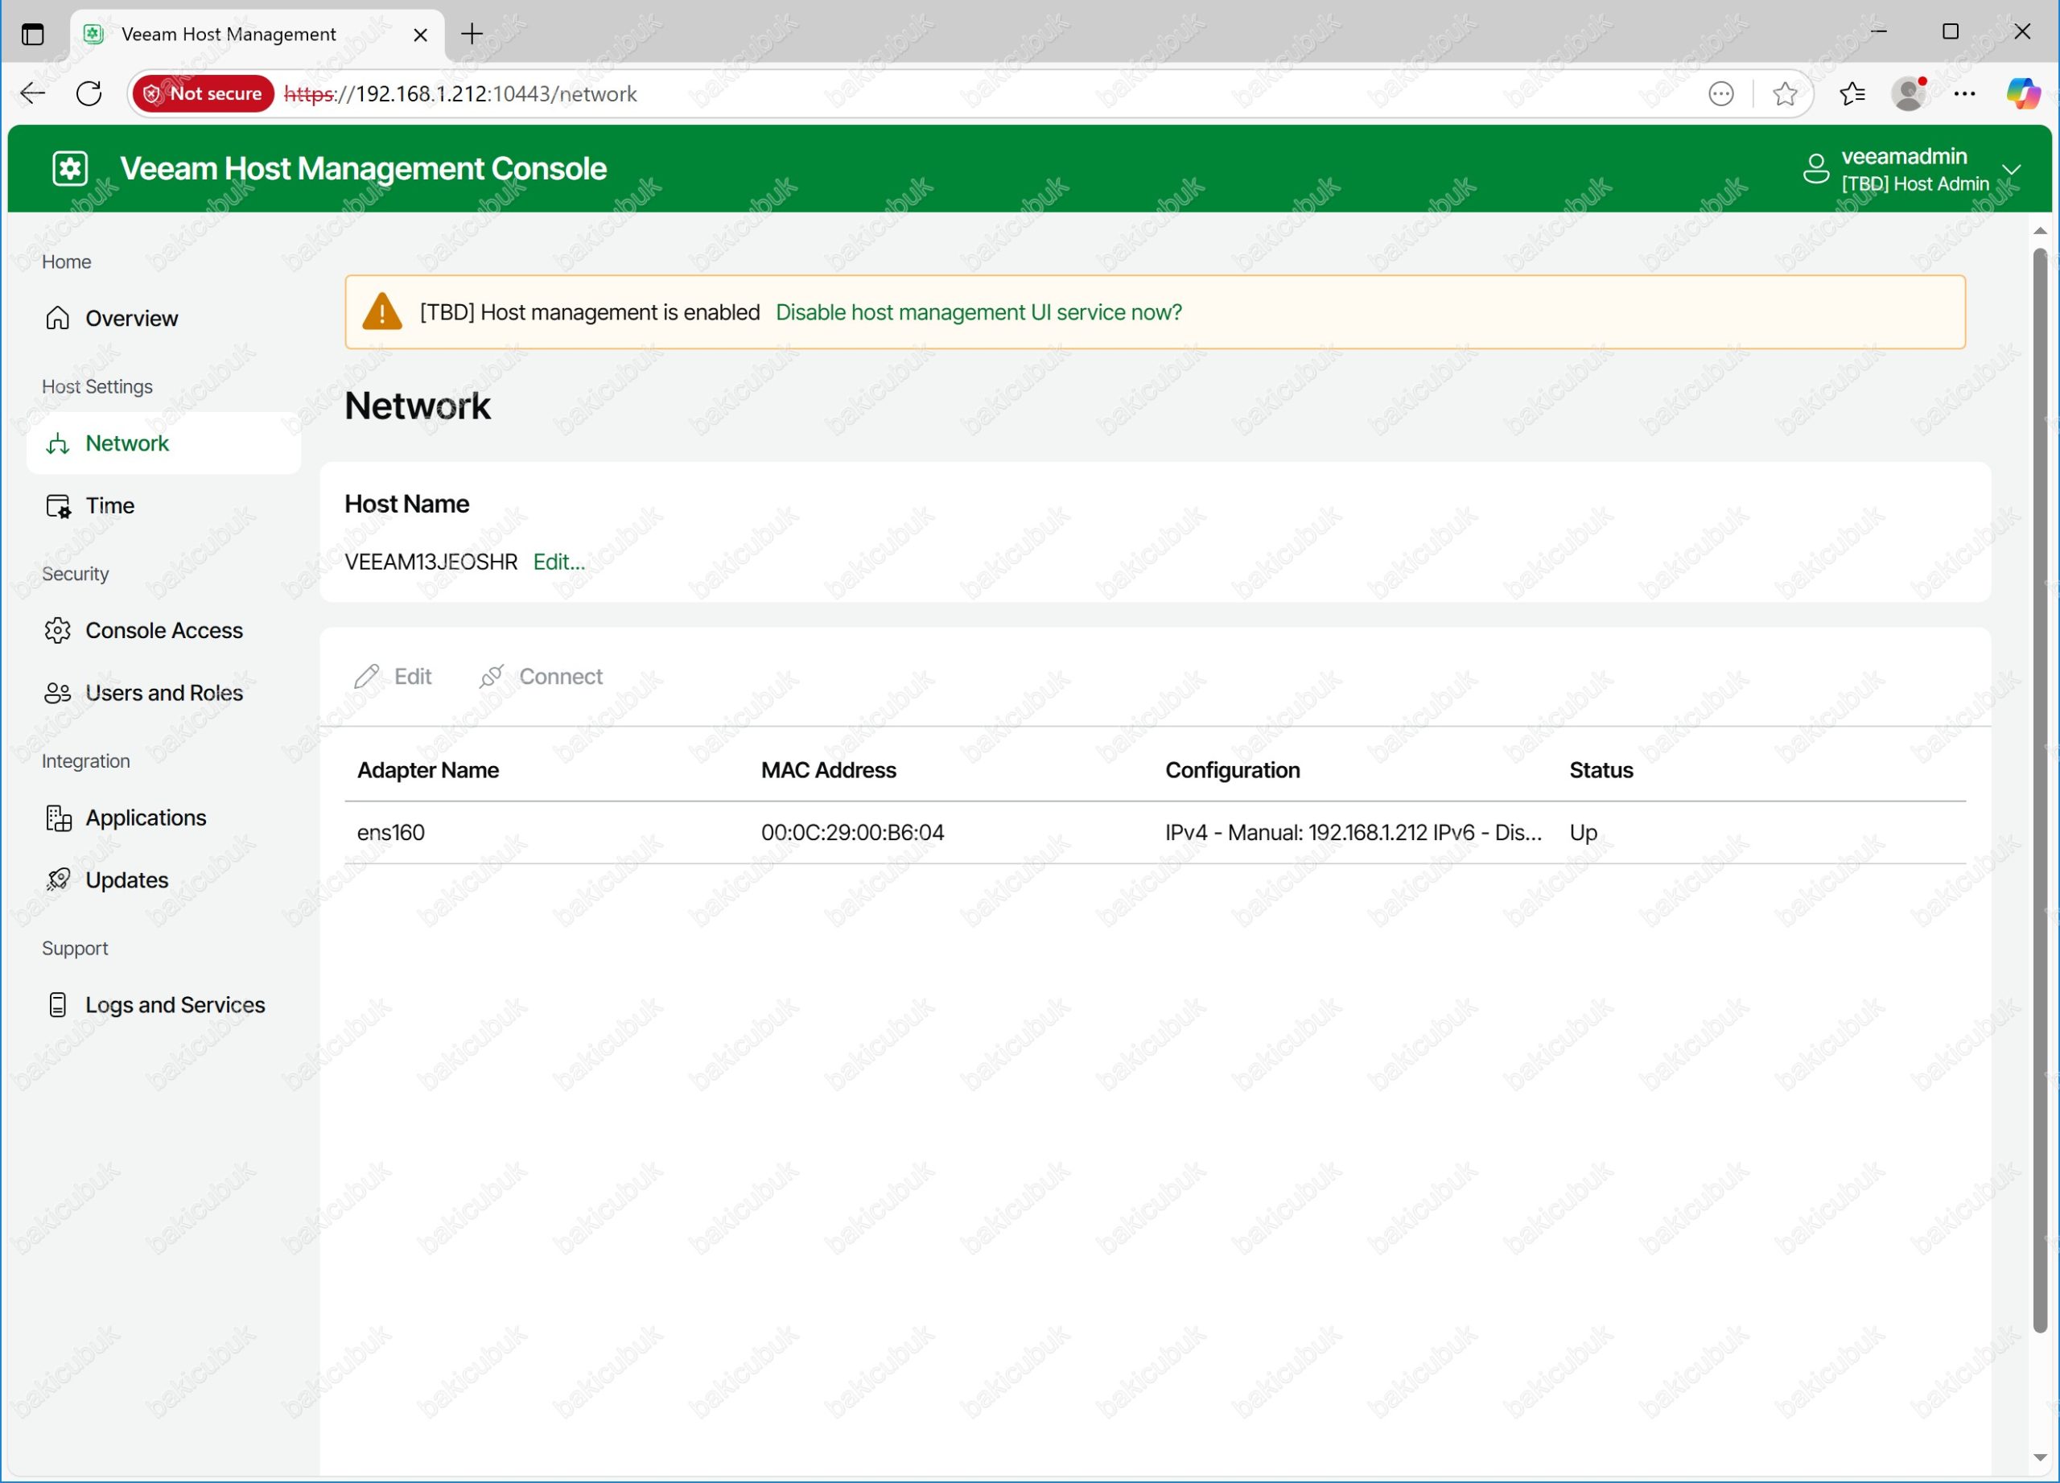Image resolution: width=2060 pixels, height=1483 pixels.
Task: Click the Edit pencil icon
Action: (367, 677)
